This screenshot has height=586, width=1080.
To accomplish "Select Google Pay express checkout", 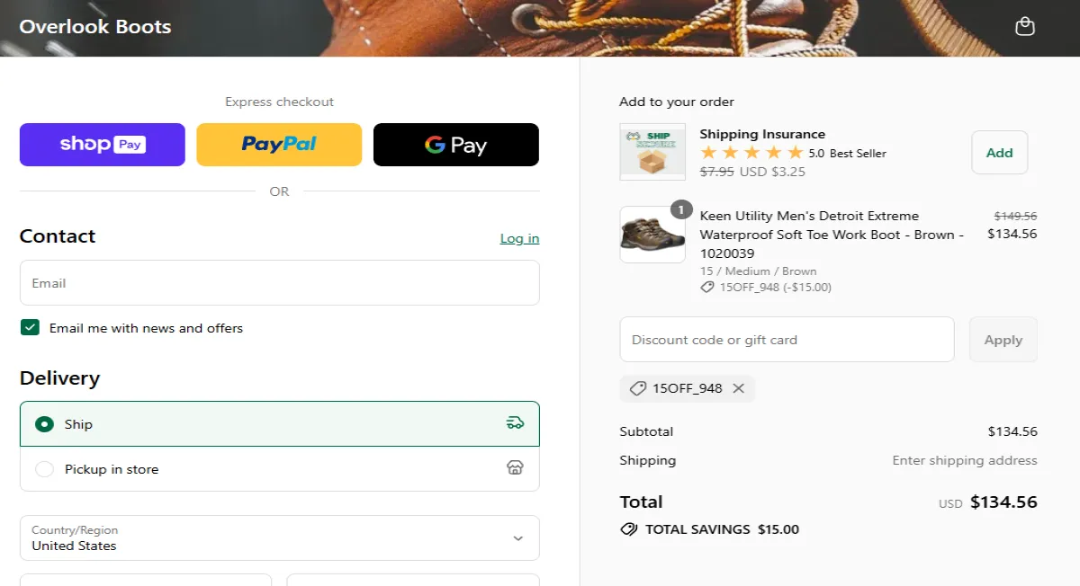I will pos(455,145).
